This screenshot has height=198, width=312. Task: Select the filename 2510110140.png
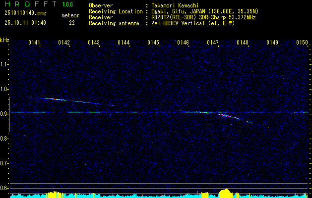[25, 13]
